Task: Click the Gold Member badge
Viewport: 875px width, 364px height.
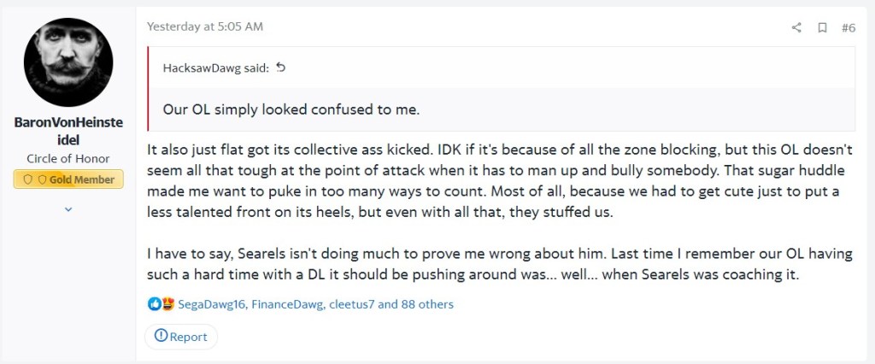Action: pyautogui.click(x=69, y=179)
